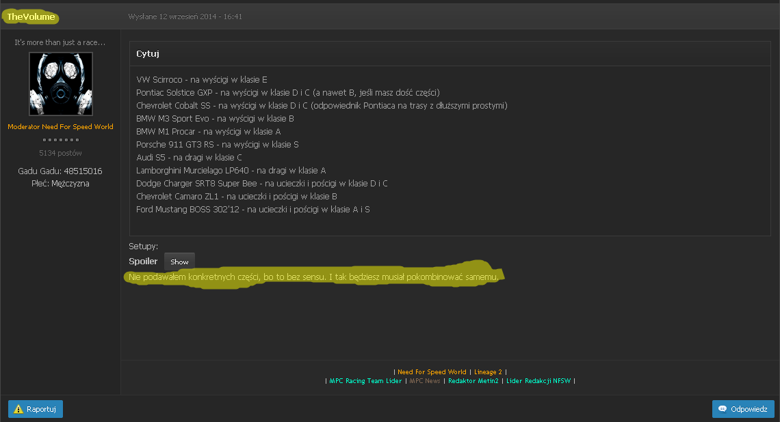Viewport: 780px width, 422px height.
Task: Click the Gadu Gadu: 48515016 text
Action: [60, 171]
